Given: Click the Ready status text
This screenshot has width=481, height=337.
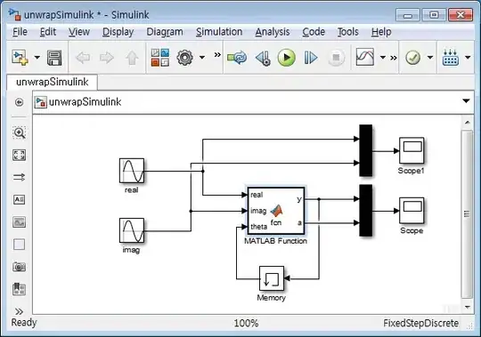Looking at the screenshot, I should 24,322.
